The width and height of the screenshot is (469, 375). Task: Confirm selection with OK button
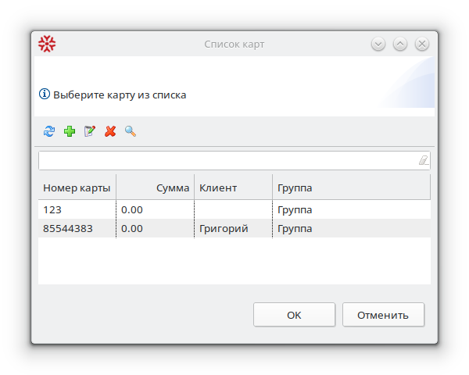(295, 315)
